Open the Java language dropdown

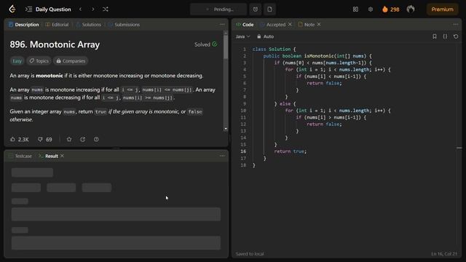(x=242, y=36)
